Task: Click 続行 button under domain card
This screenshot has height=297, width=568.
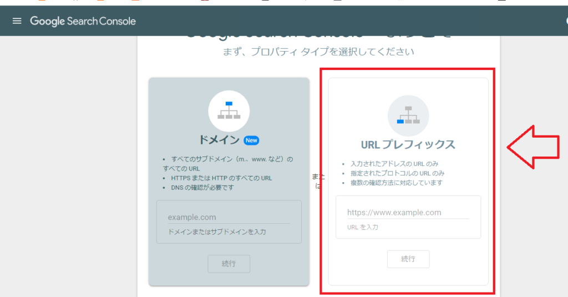Action: point(229,264)
